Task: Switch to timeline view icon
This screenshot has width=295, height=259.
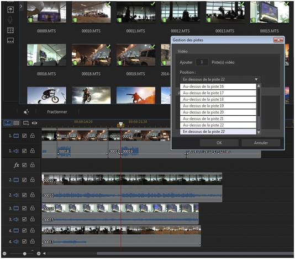Action: tap(8, 123)
